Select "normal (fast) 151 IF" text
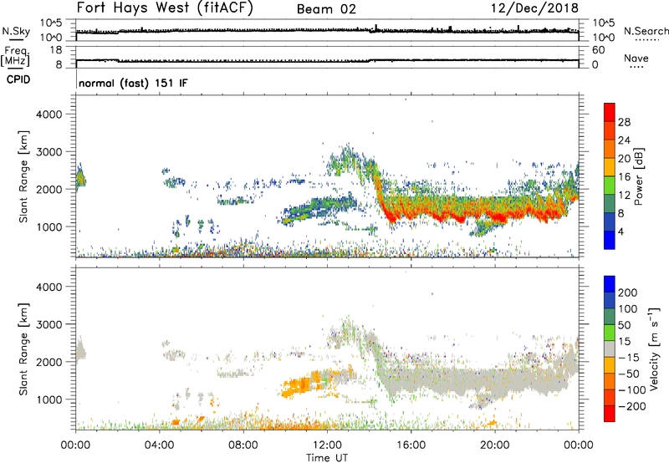The width and height of the screenshot is (669, 463). [x=133, y=83]
